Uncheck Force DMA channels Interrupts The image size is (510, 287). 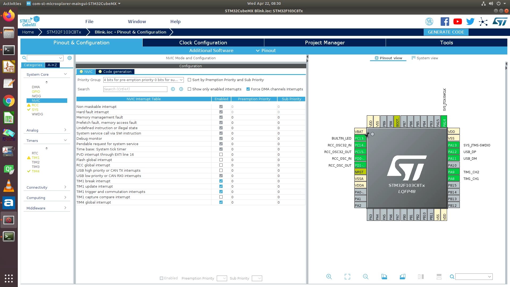[x=248, y=89]
